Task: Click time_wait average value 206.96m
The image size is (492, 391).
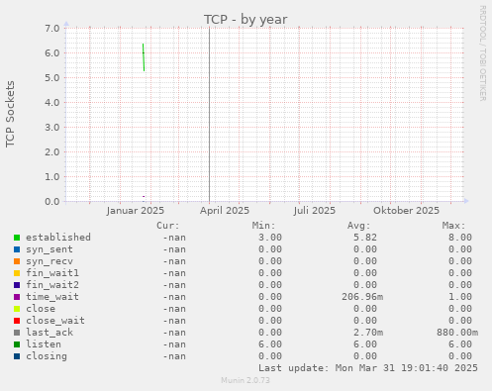Action: 362,297
